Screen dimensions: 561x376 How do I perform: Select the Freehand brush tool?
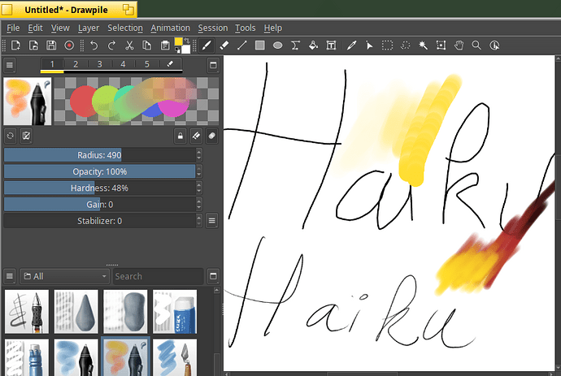click(x=207, y=45)
